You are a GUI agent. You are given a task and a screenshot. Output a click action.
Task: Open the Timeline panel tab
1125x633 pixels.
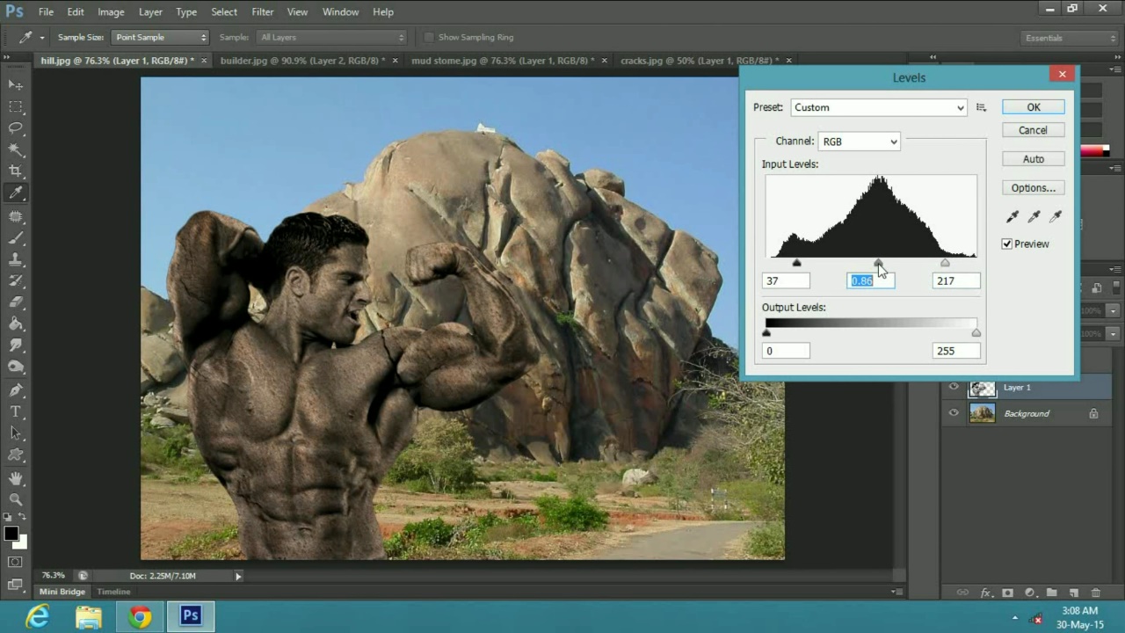point(113,592)
